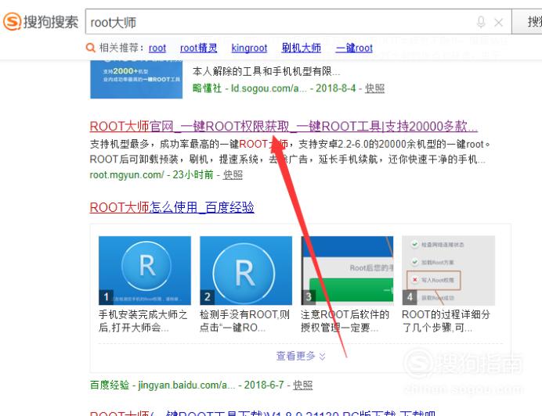Screen dimensions: 542x416
Task: Open 快照 for jingyan.baidu.com result
Action: point(303,385)
